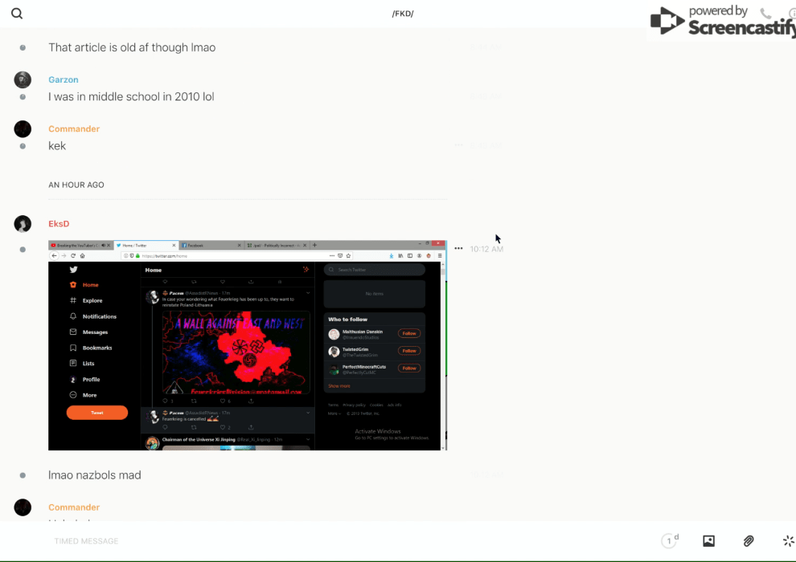Screen dimensions: 796x562
Task: Click the orange Commander name above kek
Action: [x=74, y=129]
